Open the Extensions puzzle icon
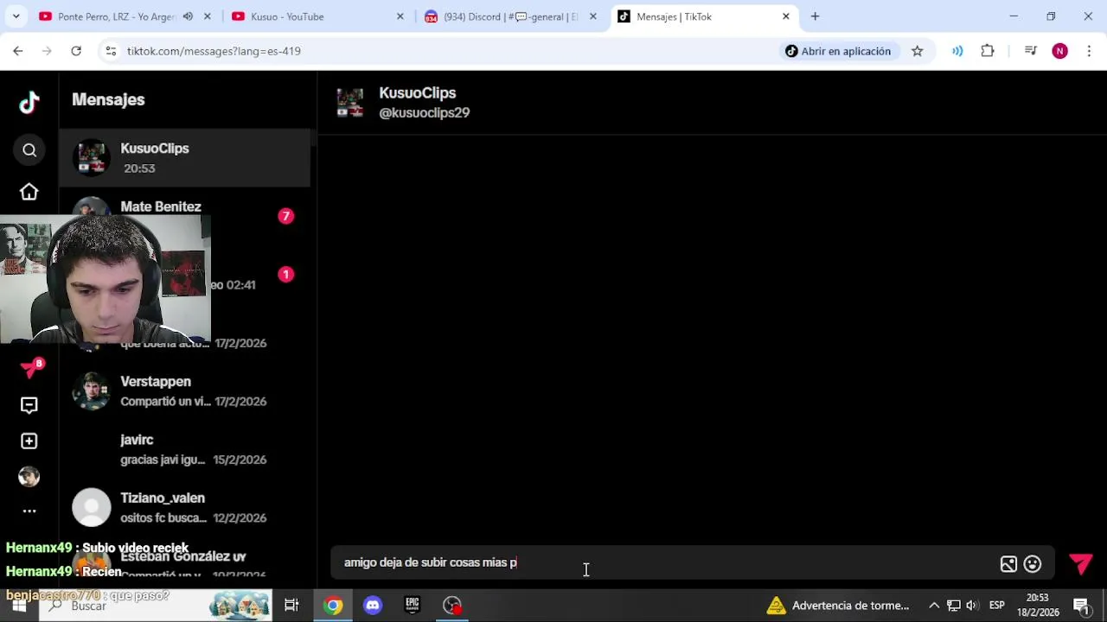The image size is (1107, 622). pyautogui.click(x=988, y=51)
